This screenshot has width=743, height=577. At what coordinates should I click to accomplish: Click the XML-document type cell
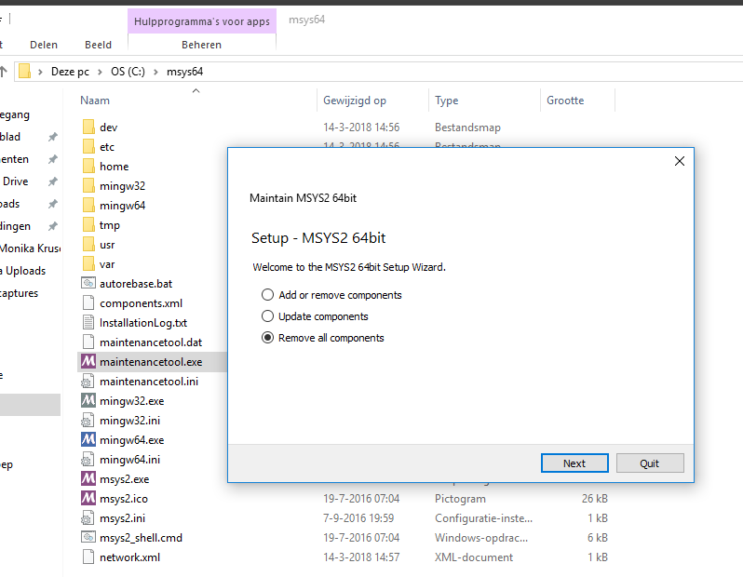click(x=473, y=557)
